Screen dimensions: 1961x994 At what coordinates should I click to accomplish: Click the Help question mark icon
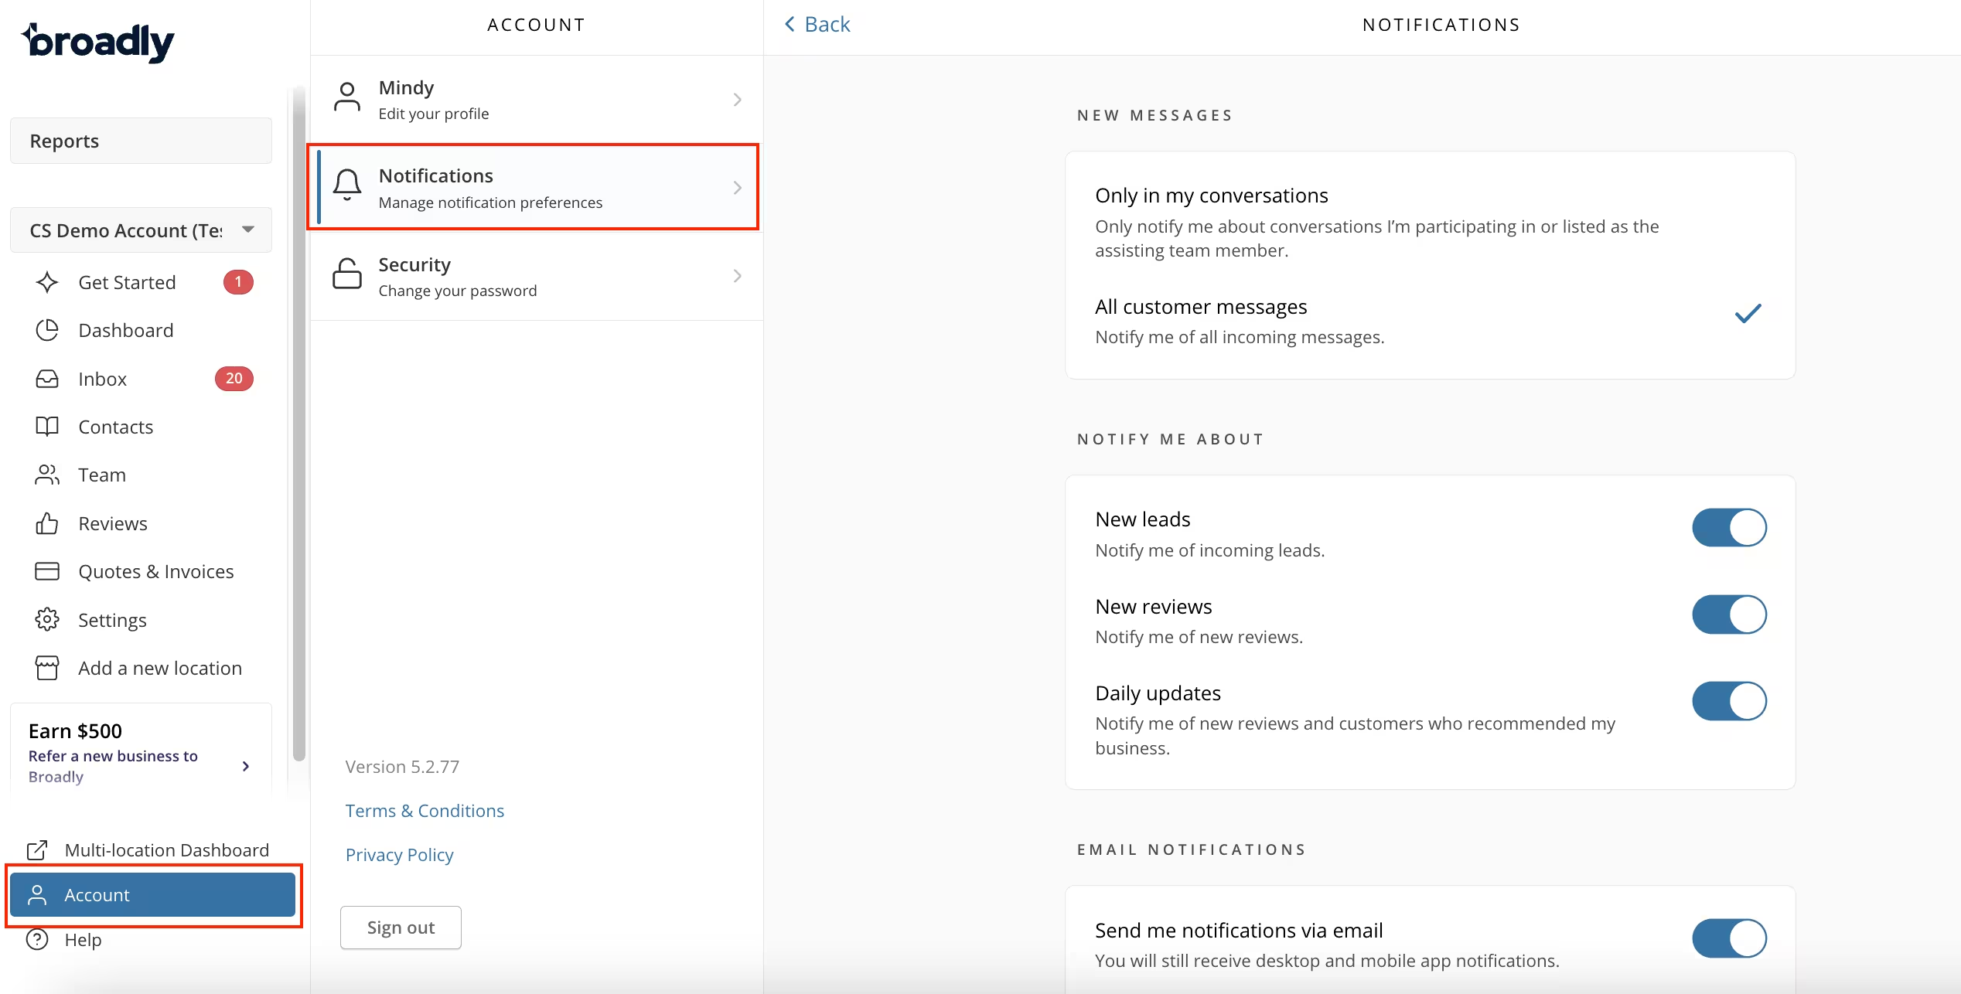(x=37, y=939)
